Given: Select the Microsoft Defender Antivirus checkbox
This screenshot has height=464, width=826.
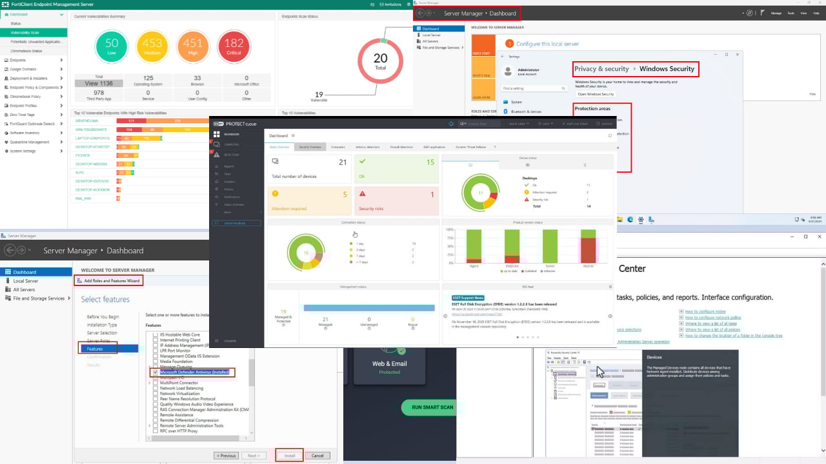Looking at the screenshot, I should pyautogui.click(x=155, y=372).
